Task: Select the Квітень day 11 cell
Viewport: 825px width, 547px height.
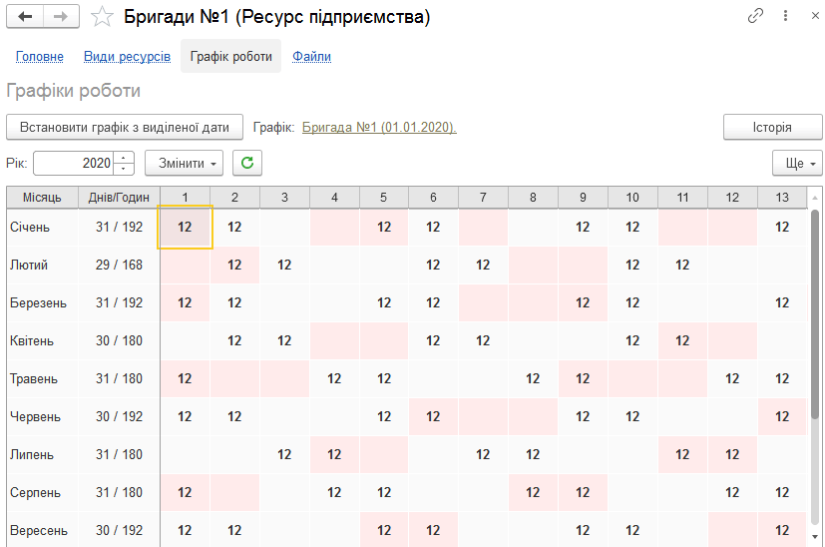Action: [x=682, y=340]
